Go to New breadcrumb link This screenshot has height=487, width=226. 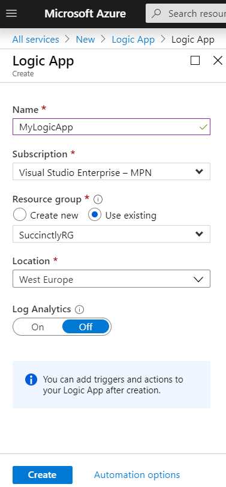85,40
